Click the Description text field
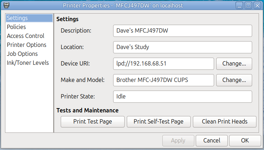This screenshot has height=150, width=264. pos(182,30)
